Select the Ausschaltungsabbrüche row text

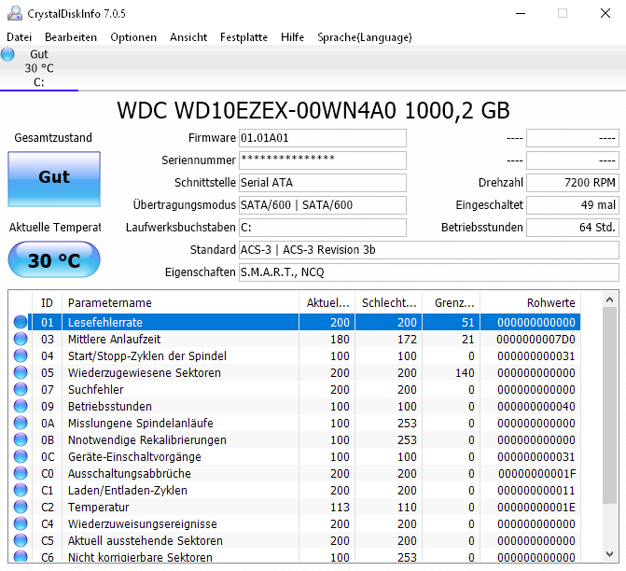click(x=130, y=473)
